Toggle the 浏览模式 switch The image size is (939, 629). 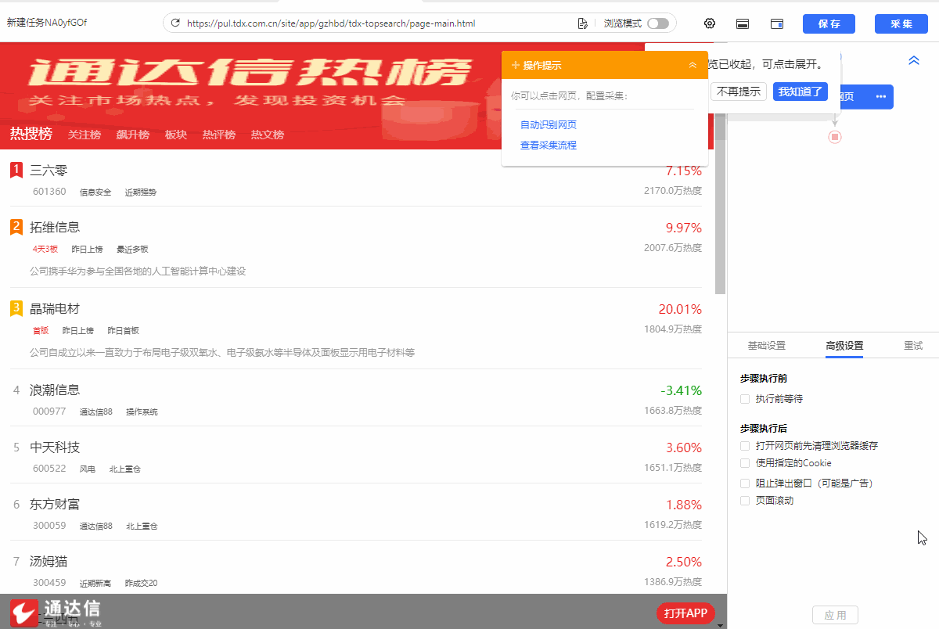click(658, 23)
